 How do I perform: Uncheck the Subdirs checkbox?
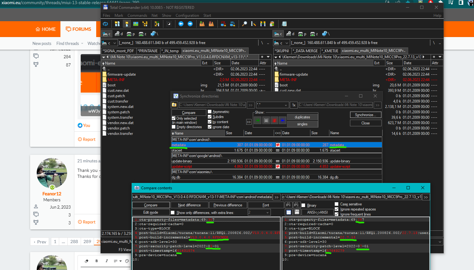[209, 117]
